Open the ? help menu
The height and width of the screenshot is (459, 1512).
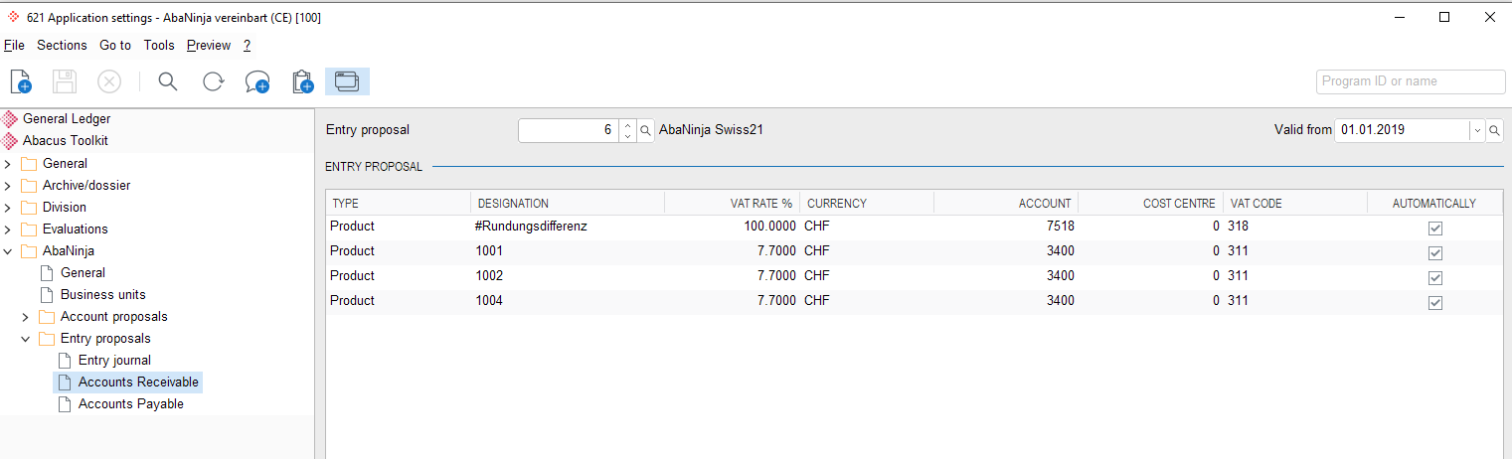pos(247,45)
